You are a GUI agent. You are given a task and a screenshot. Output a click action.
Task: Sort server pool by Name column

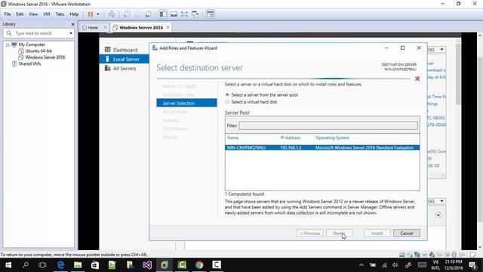coord(233,138)
